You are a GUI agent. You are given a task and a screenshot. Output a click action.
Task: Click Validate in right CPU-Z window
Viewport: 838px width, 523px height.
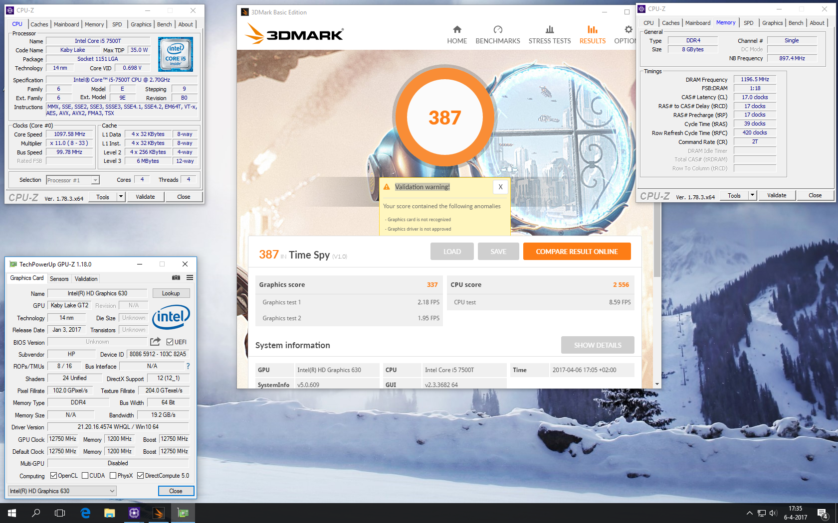coord(777,195)
